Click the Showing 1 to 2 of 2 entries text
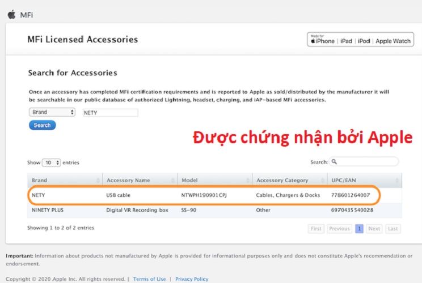422x283 pixels. 61,228
